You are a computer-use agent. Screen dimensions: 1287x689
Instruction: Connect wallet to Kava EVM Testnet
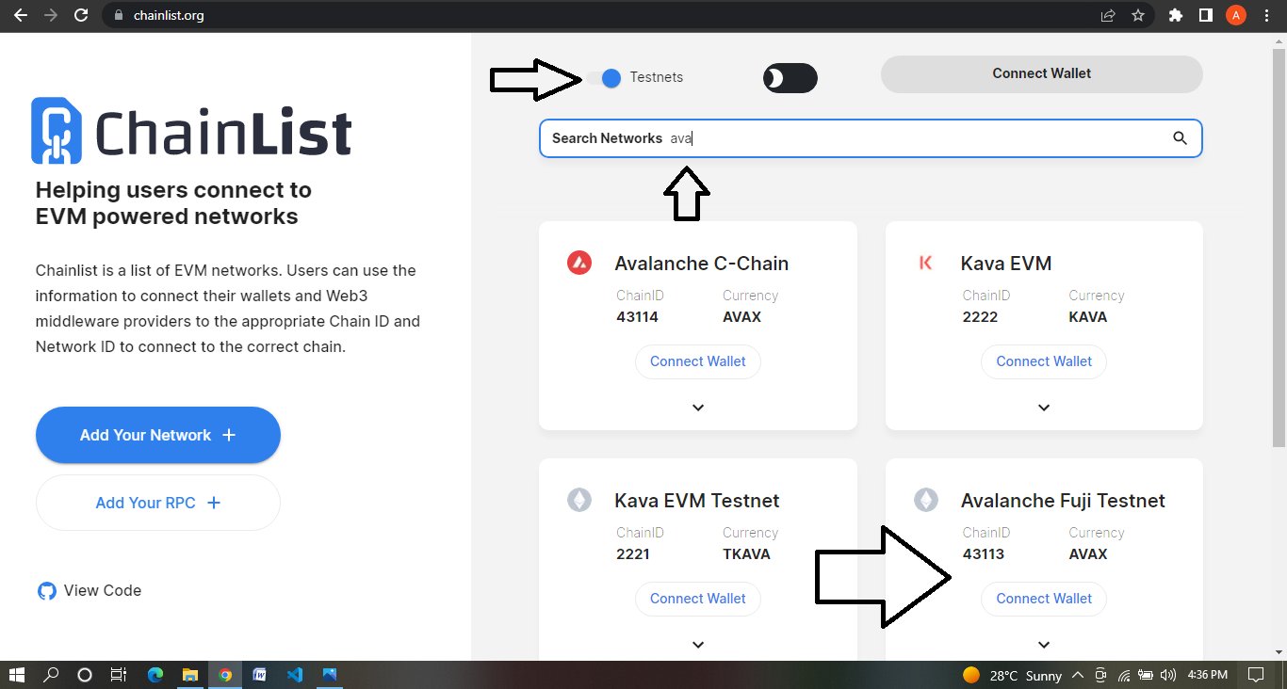pos(697,599)
